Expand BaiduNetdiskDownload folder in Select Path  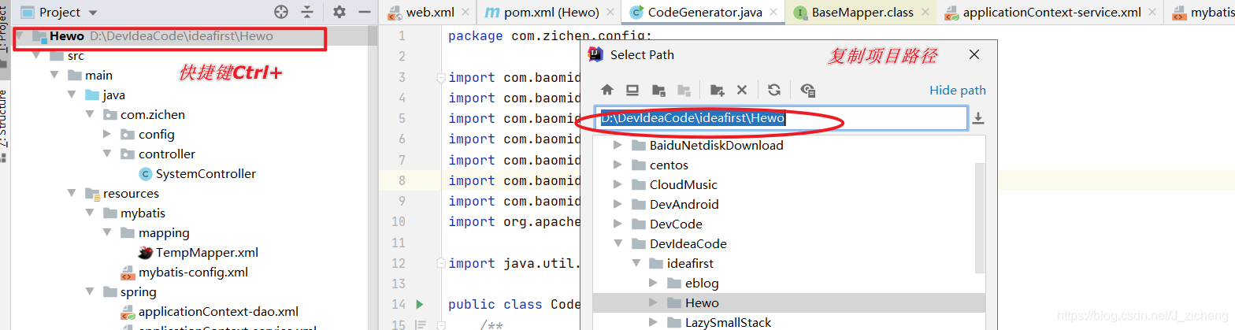(x=617, y=146)
